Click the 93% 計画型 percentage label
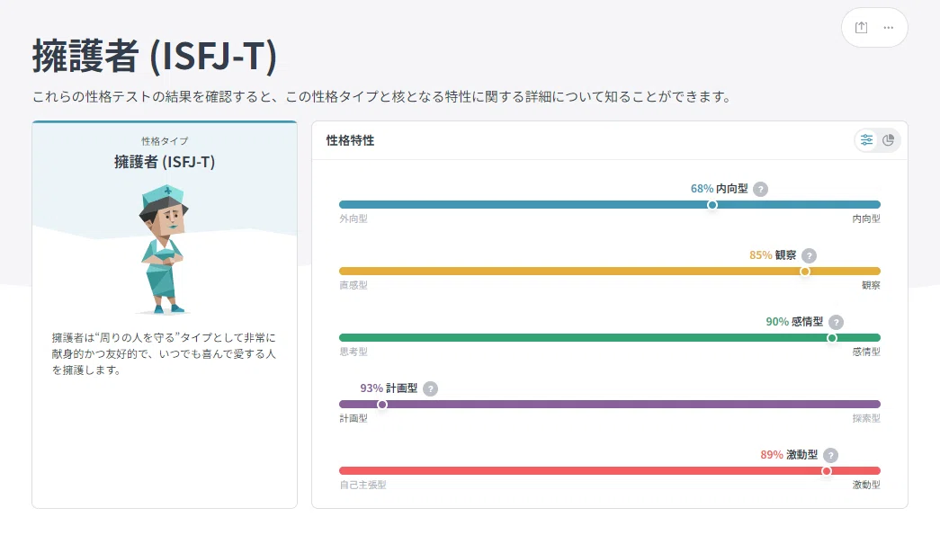This screenshot has width=940, height=535. (389, 388)
